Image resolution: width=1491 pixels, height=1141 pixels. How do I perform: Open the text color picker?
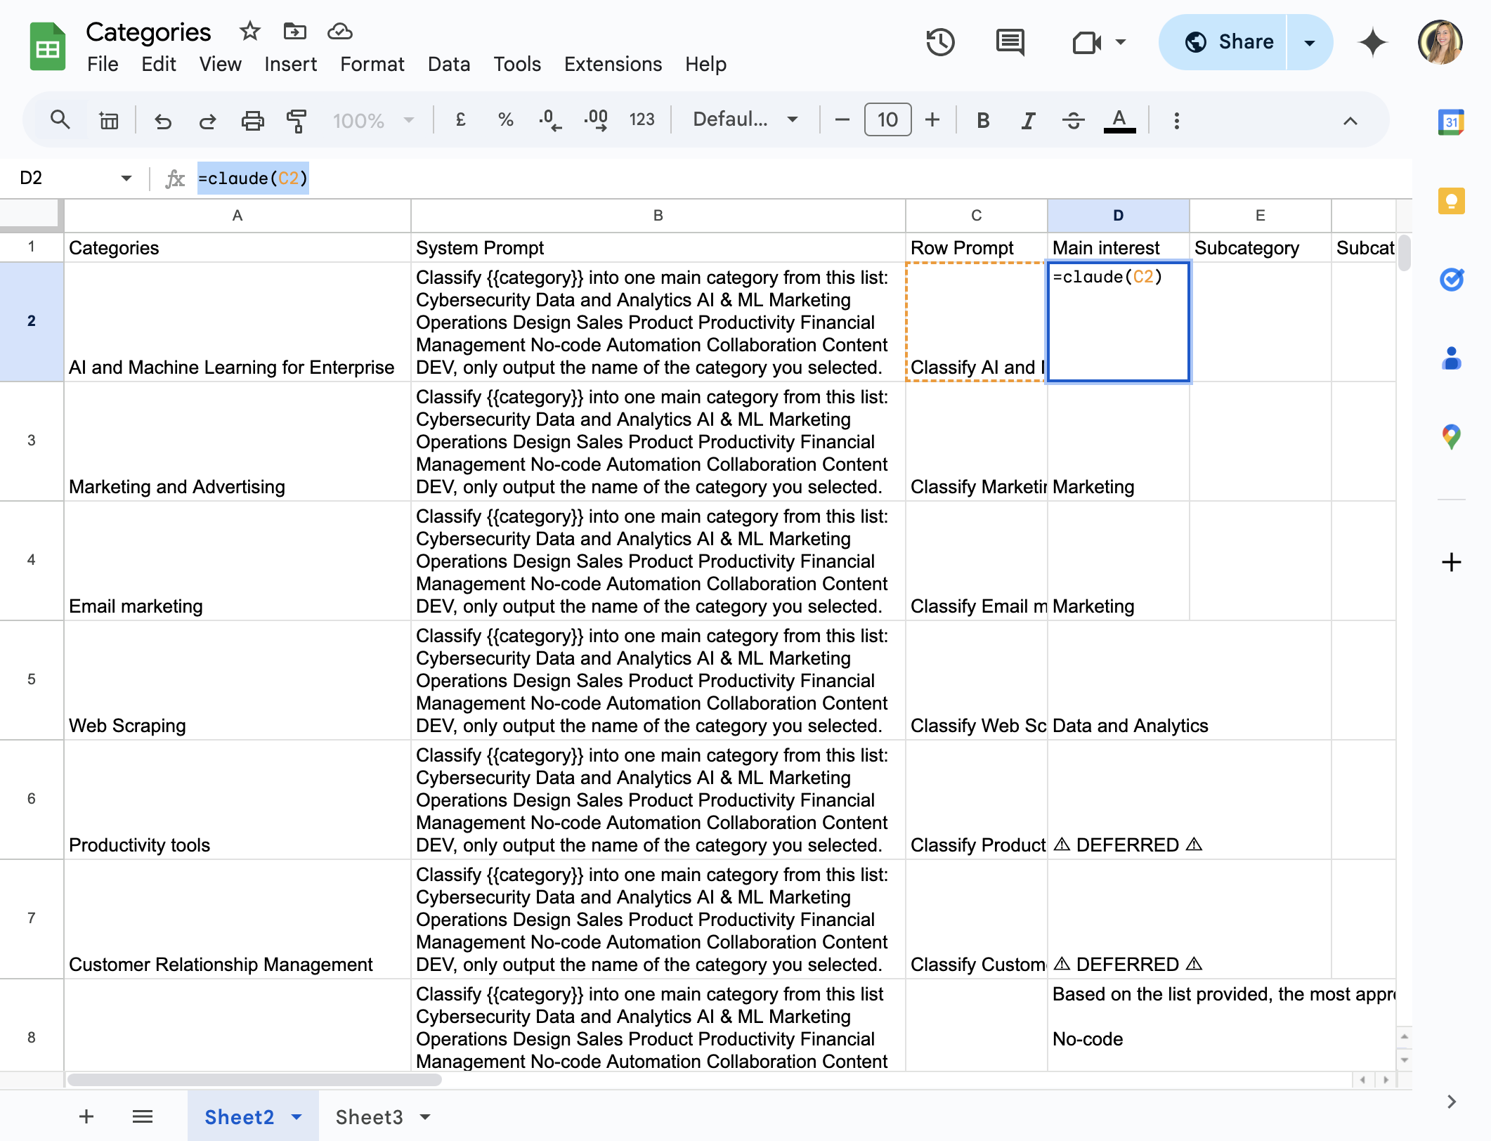tap(1119, 121)
